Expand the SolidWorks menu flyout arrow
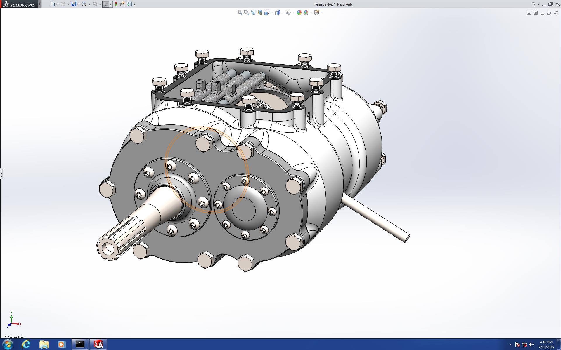 click(x=40, y=4)
